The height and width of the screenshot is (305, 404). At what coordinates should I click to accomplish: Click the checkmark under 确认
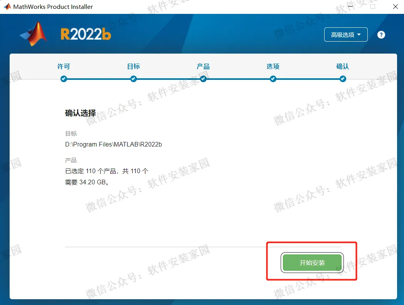pyautogui.click(x=343, y=79)
